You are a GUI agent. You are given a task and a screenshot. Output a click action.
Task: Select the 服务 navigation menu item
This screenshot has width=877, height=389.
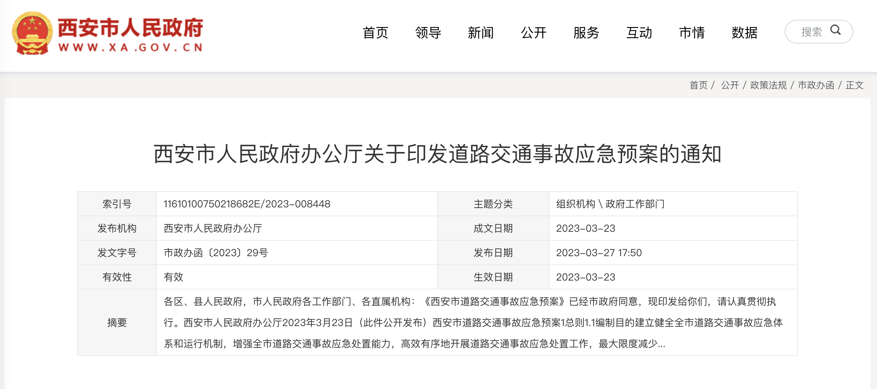coord(586,33)
